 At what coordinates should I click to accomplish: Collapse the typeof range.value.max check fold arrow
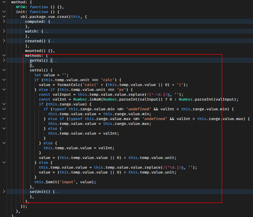pos(4,118)
